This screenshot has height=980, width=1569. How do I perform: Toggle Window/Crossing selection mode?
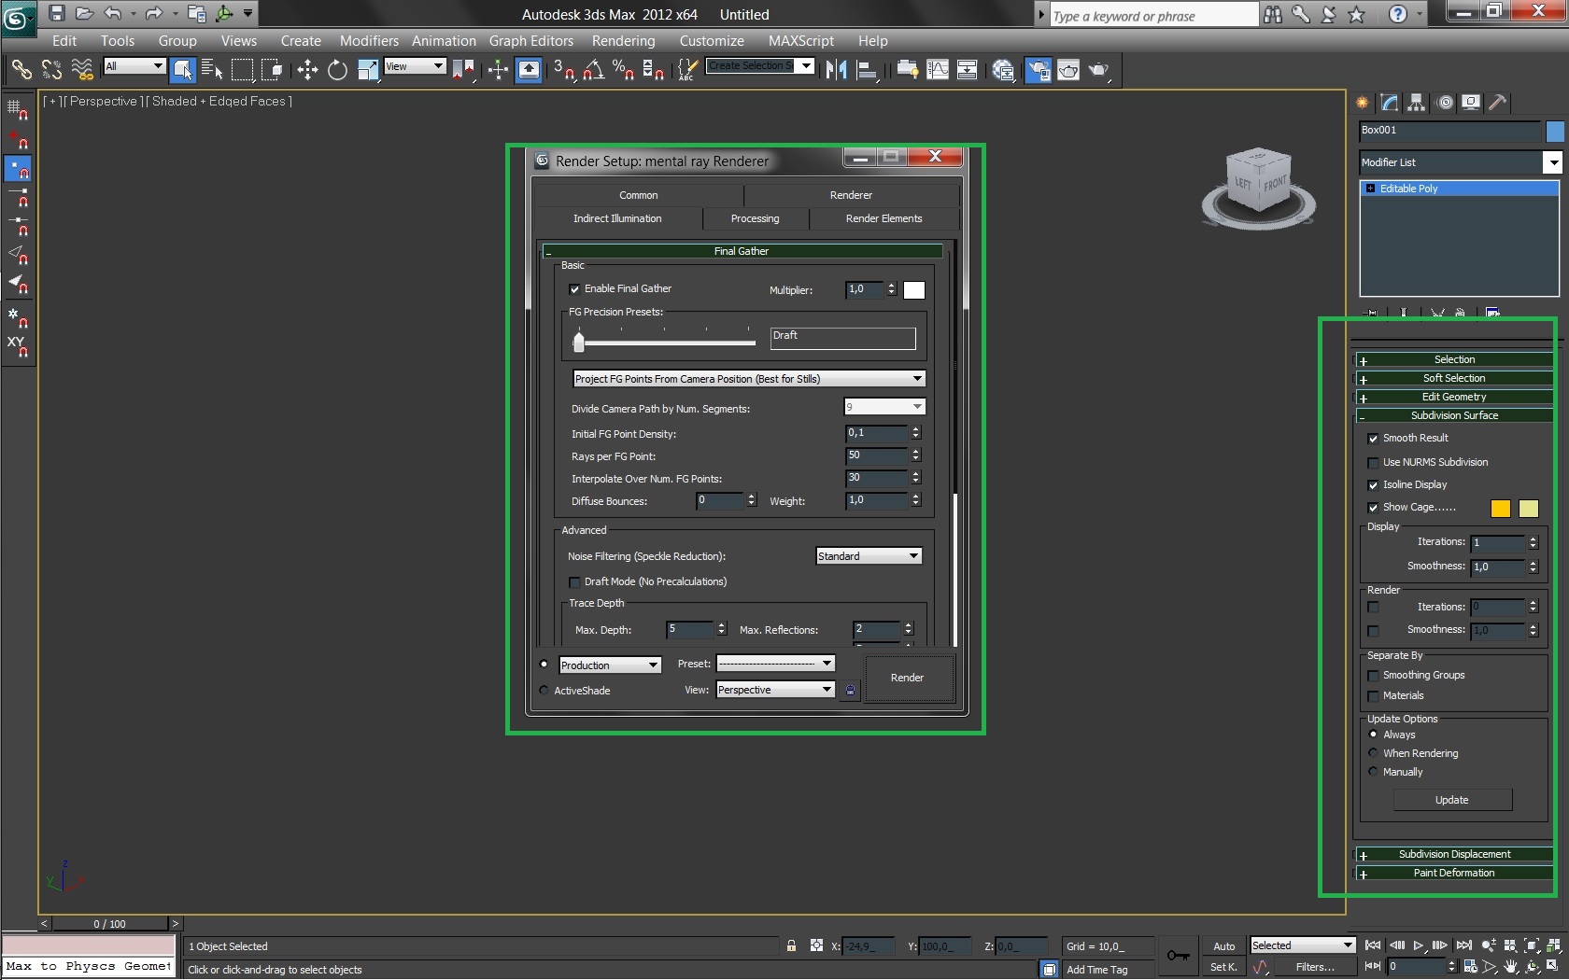pos(272,69)
